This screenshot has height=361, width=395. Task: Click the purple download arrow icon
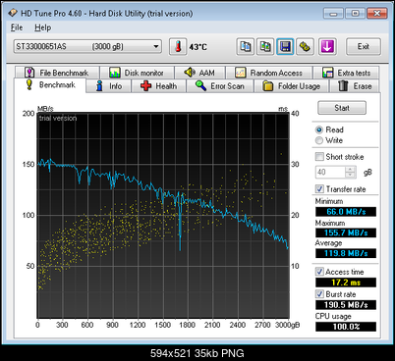(x=327, y=46)
